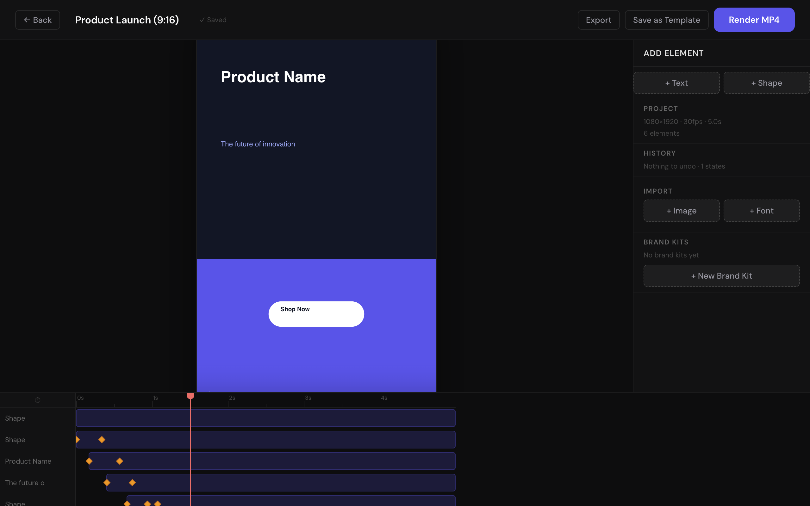Select the second keyframe on Product Name track
The height and width of the screenshot is (506, 810).
point(120,461)
